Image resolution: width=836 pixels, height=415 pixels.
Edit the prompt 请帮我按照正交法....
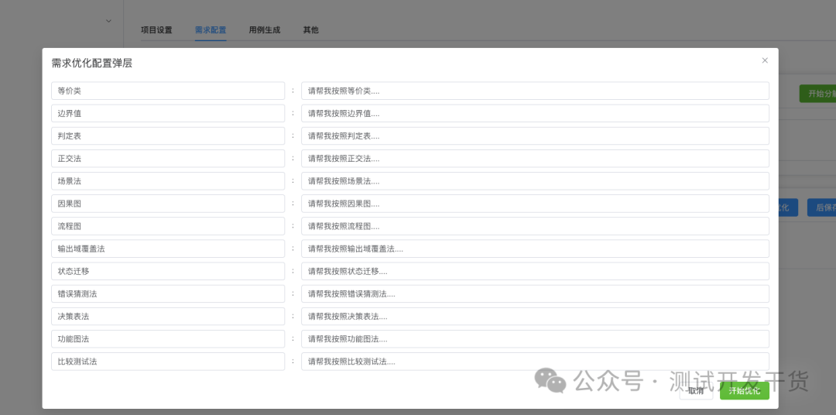536,159
